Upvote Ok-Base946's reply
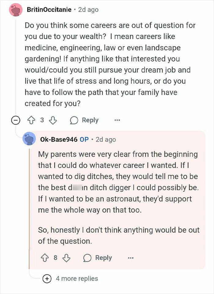The width and height of the screenshot is (214, 294). pos(45,258)
